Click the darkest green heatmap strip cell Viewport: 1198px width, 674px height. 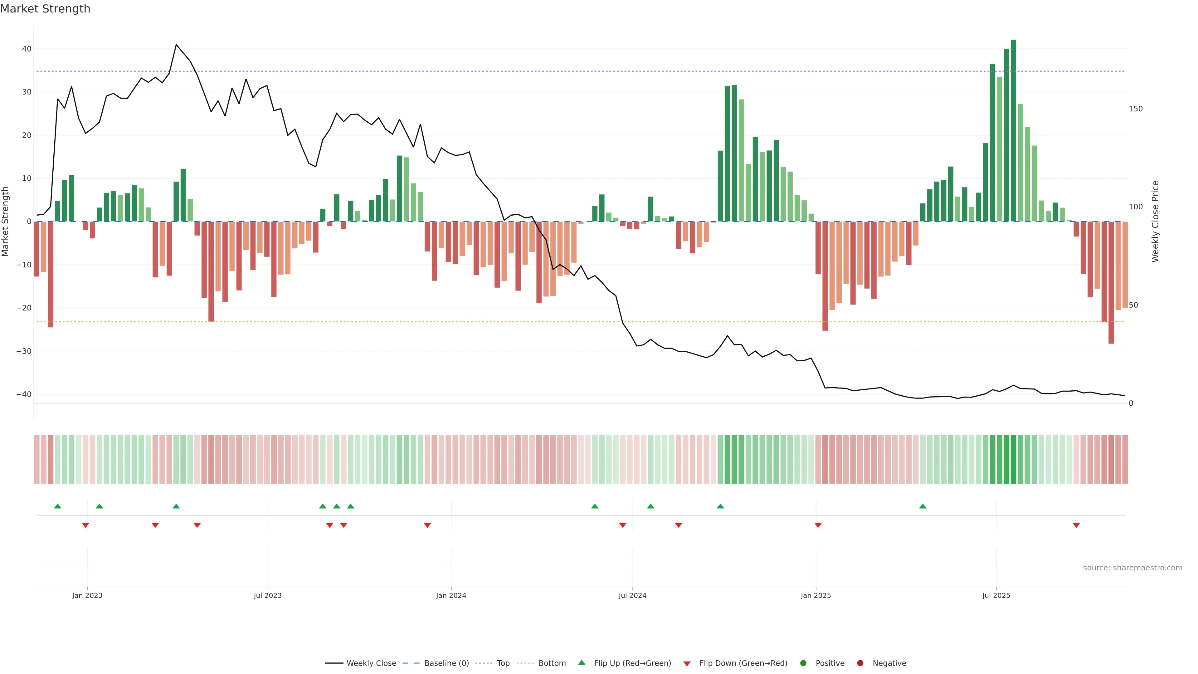pyautogui.click(x=1013, y=460)
